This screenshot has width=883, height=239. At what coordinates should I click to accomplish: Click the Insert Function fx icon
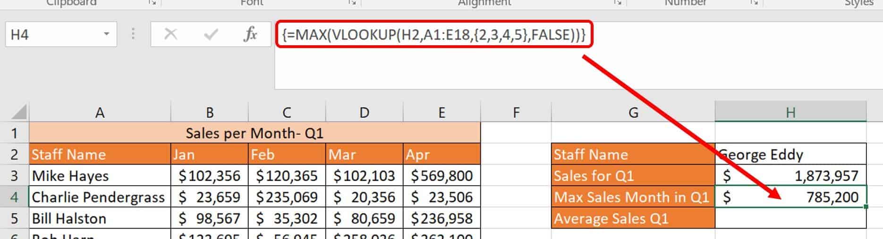click(250, 34)
